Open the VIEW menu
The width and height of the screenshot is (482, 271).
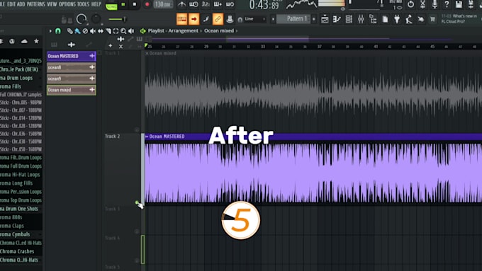pyautogui.click(x=52, y=4)
